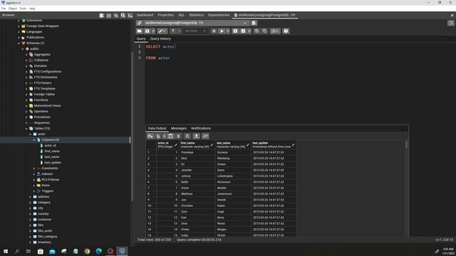The image size is (456, 256).
Task: Click the Save Data Changes icon
Action: [x=187, y=136]
